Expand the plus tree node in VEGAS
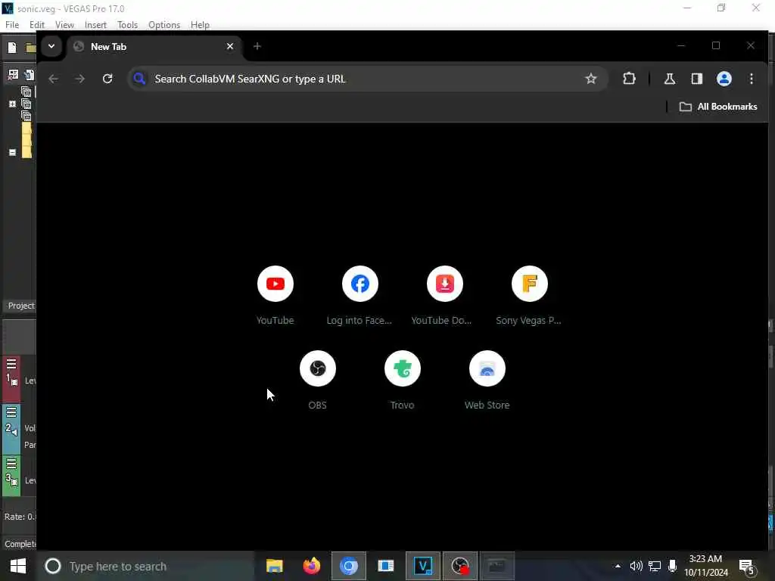Screen dimensions: 775x581 [x=12, y=104]
